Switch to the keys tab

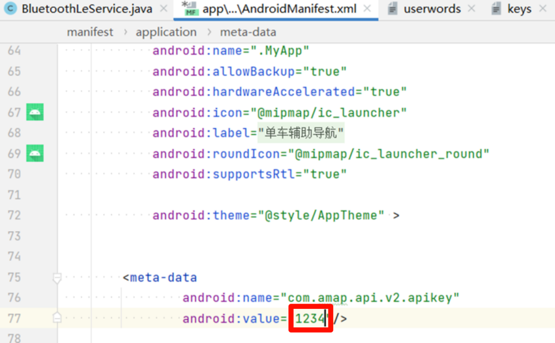[519, 9]
